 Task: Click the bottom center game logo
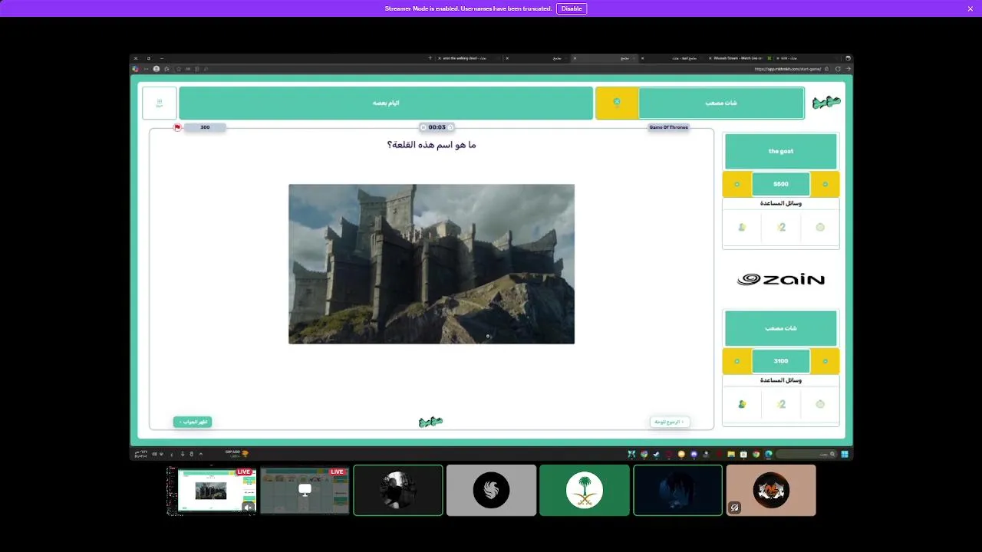click(x=431, y=422)
